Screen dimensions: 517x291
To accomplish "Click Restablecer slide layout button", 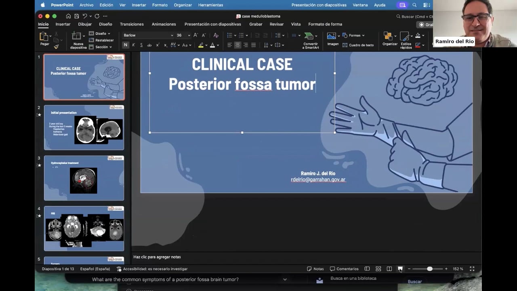I will tap(101, 40).
